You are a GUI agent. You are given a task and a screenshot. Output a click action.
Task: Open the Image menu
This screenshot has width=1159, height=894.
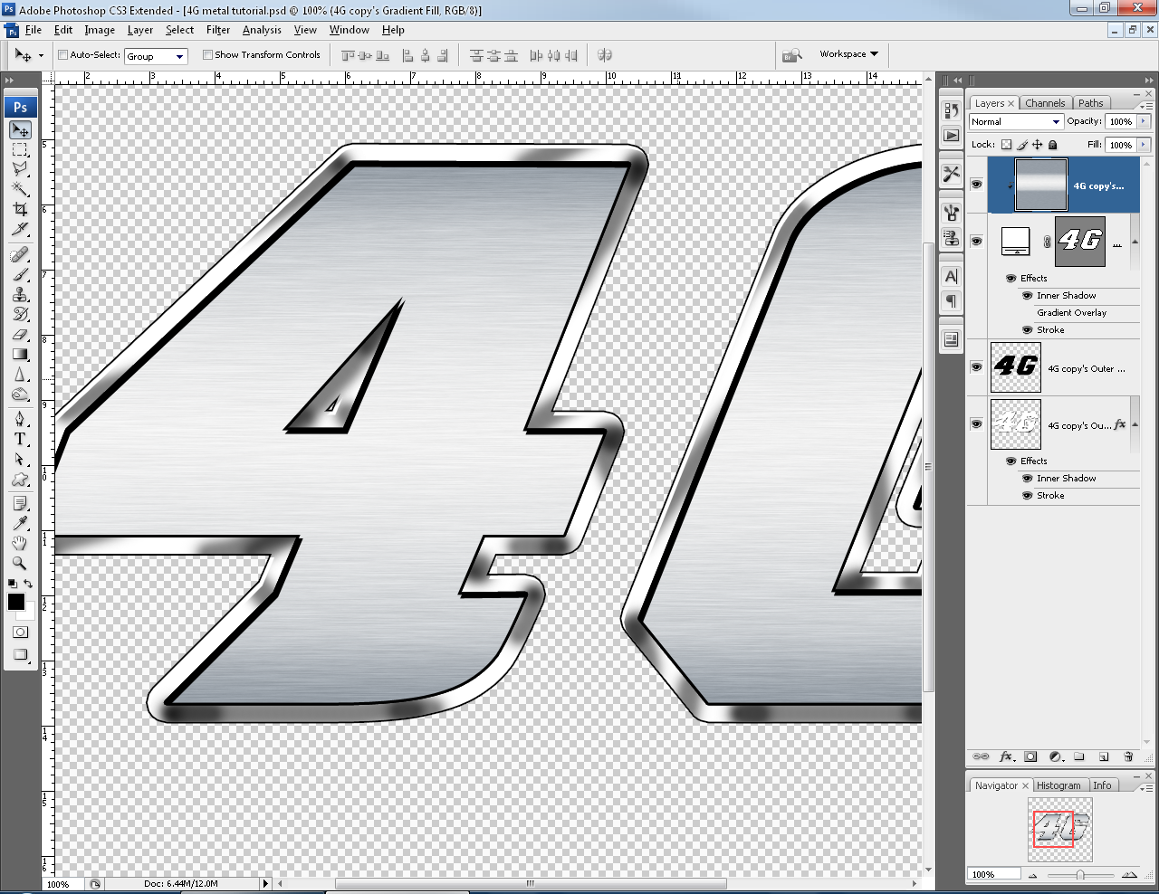(100, 30)
